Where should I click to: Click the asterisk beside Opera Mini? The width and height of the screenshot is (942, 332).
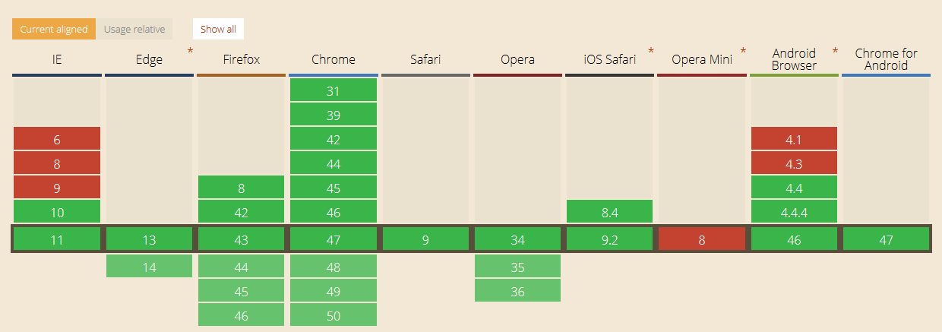(x=743, y=52)
